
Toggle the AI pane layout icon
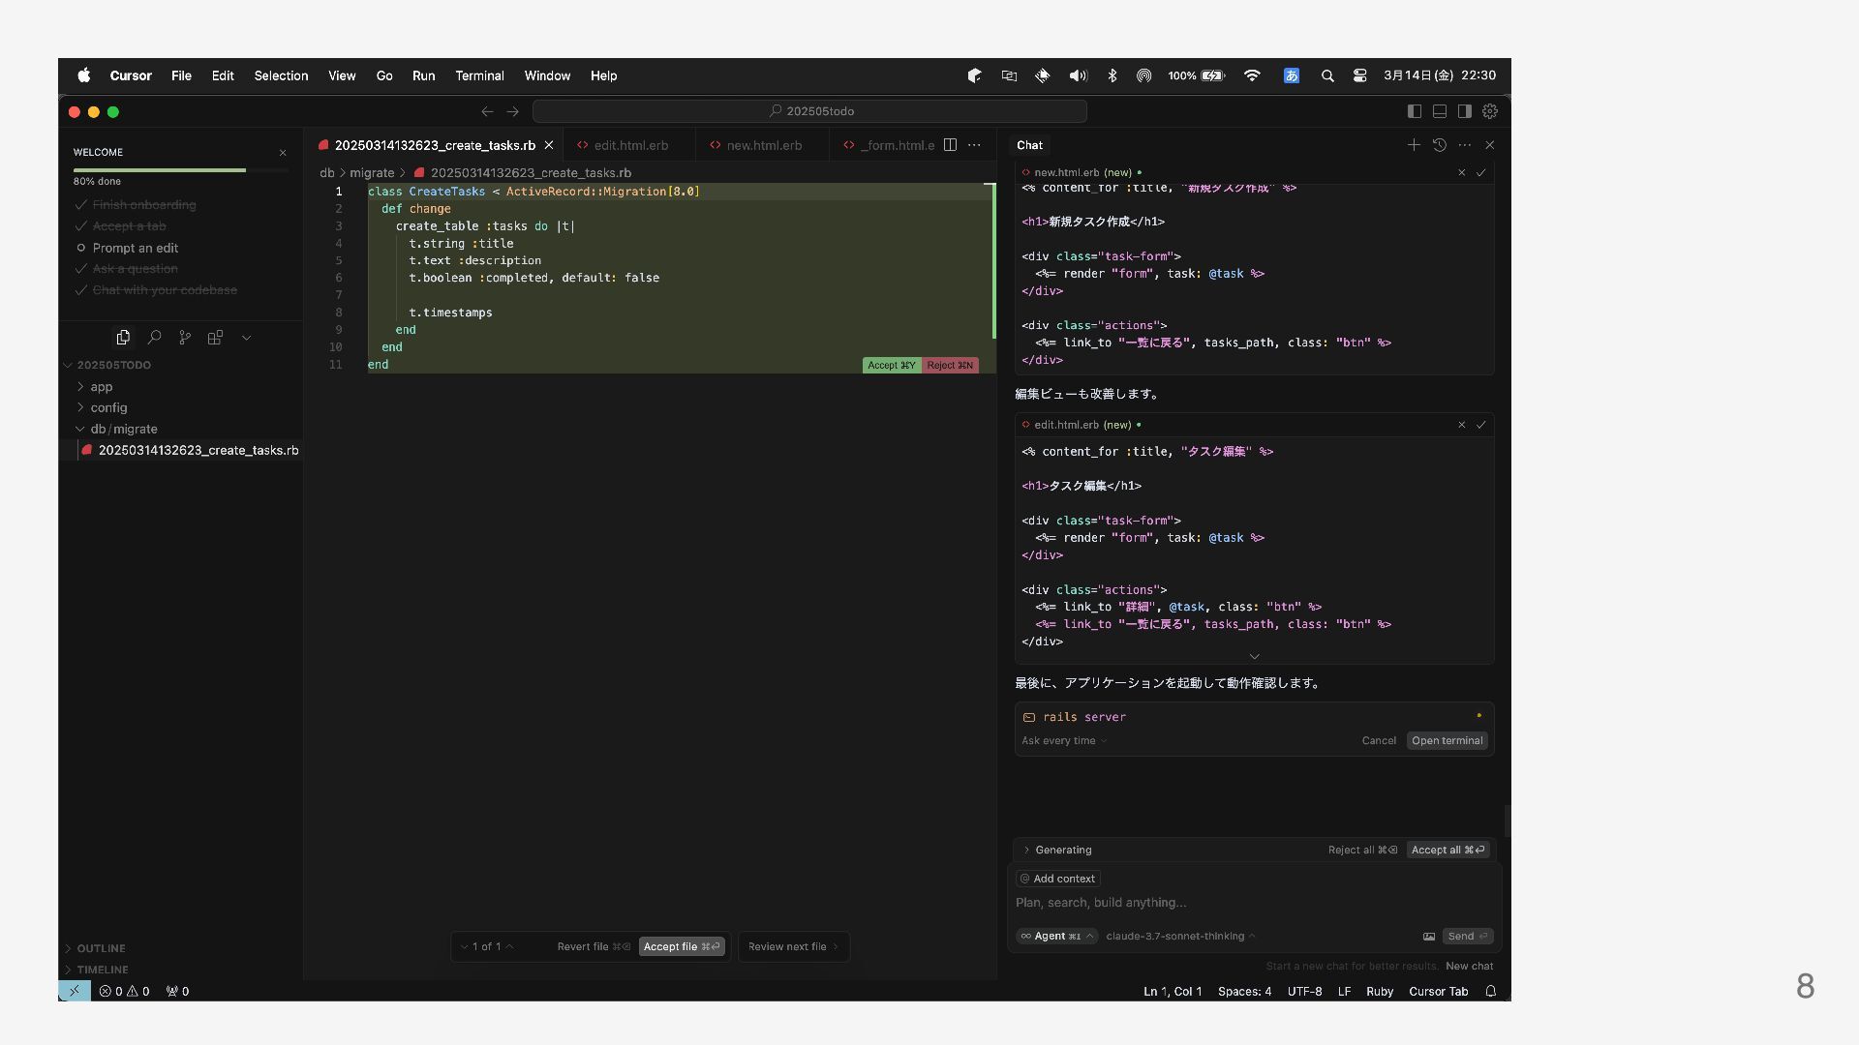point(1465,111)
